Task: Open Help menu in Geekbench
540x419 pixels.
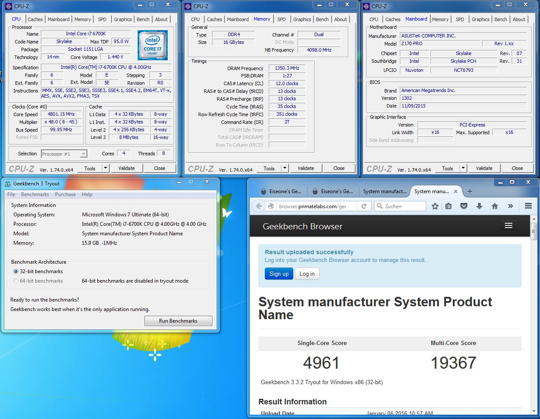Action: click(87, 194)
